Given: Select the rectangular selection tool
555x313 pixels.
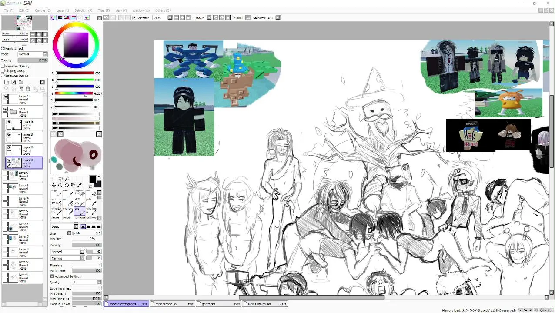Looking at the screenshot, I should pos(54,179).
